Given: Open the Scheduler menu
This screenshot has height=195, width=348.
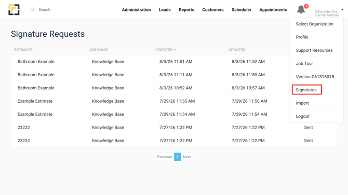Looking at the screenshot, I should [242, 10].
